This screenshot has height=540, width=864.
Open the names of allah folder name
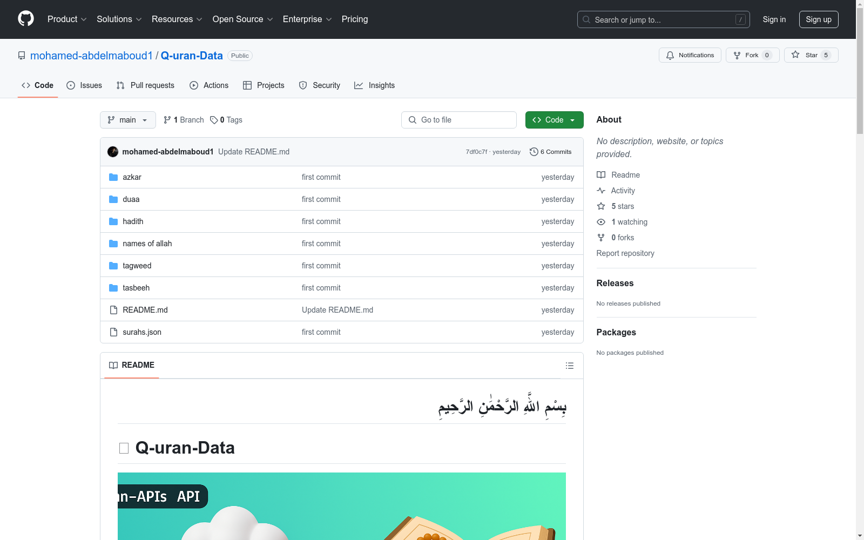147,244
